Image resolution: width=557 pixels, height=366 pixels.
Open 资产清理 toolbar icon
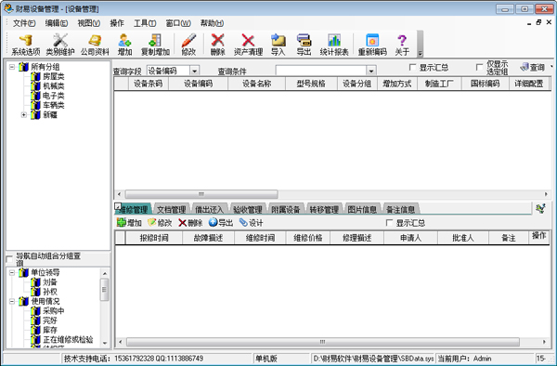click(x=248, y=45)
